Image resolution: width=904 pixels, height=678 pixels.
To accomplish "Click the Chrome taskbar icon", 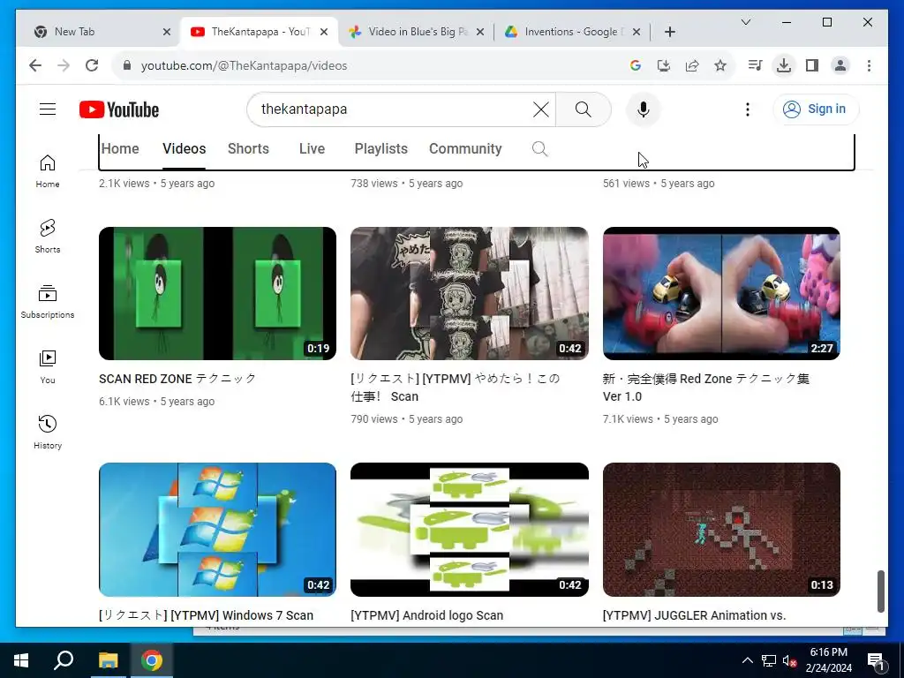I will 152,660.
